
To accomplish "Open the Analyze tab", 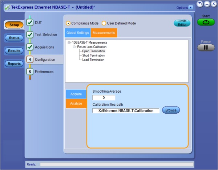I will point(76,104).
